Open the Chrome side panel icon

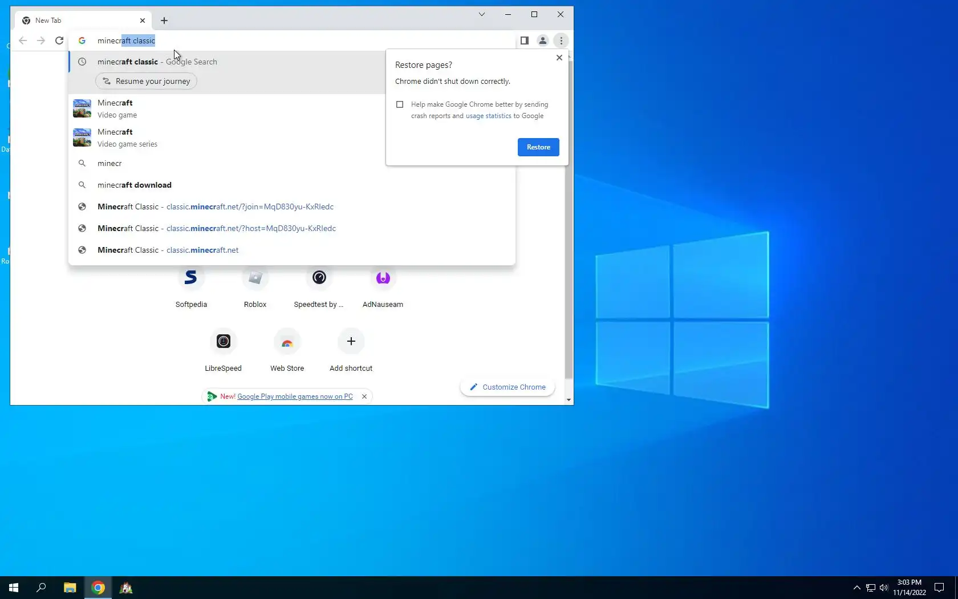pyautogui.click(x=525, y=41)
